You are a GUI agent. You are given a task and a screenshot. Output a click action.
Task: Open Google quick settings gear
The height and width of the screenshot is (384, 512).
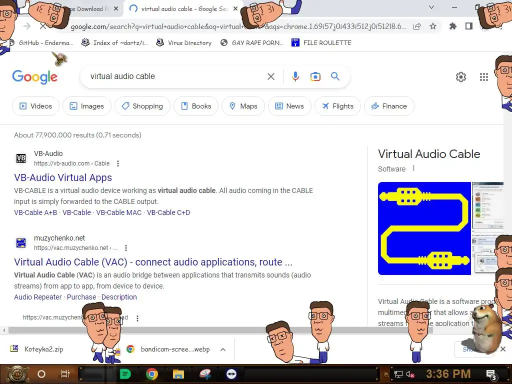point(460,77)
